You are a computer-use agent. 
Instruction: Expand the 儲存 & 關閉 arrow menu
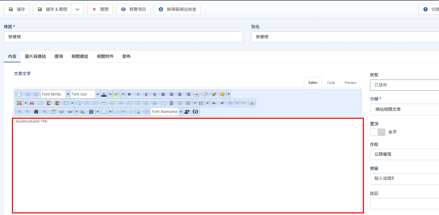77,9
